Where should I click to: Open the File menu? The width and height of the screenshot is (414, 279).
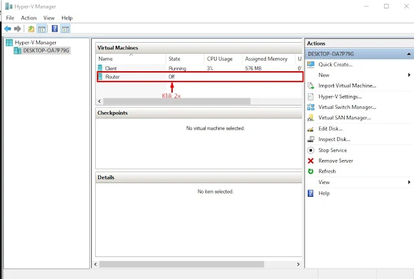10,18
